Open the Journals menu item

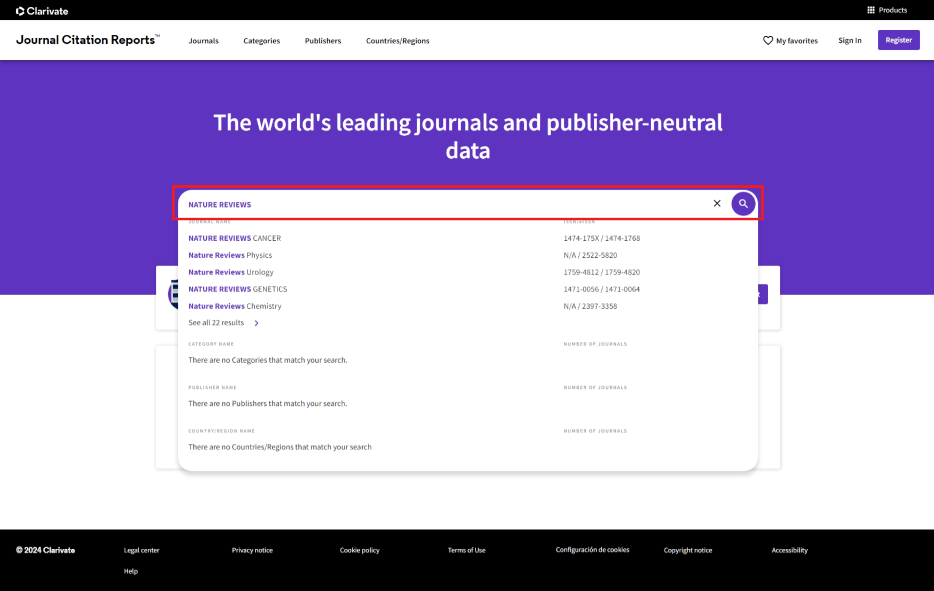(204, 41)
